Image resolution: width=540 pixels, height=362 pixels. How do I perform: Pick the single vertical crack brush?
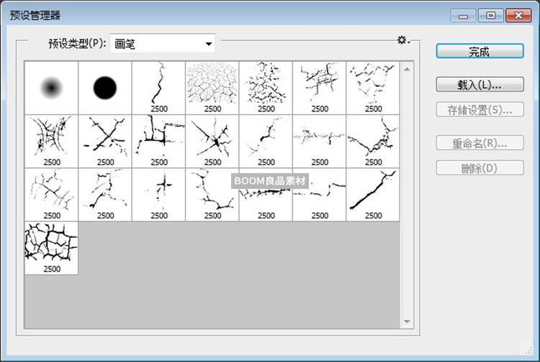tap(158, 87)
